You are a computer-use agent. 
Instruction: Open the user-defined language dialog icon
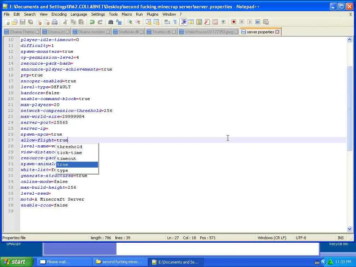tap(191, 22)
